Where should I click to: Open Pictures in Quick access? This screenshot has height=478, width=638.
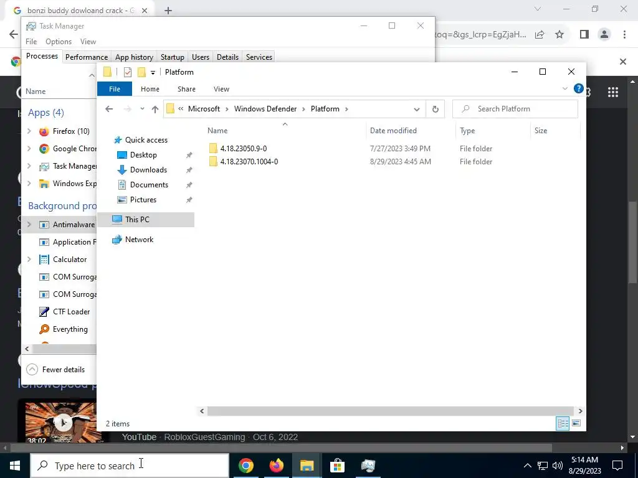(x=143, y=200)
